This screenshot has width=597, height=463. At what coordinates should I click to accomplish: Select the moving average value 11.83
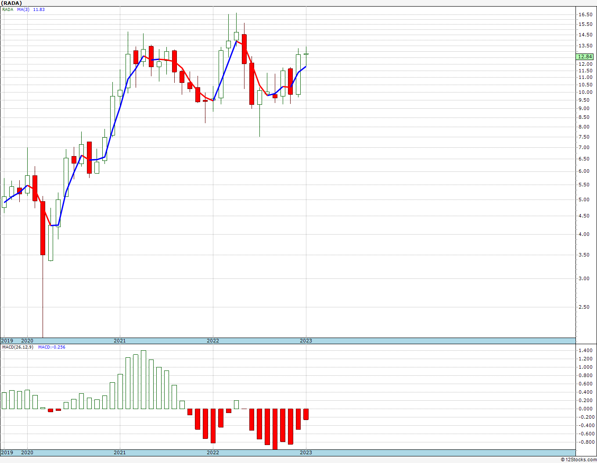pyautogui.click(x=39, y=9)
